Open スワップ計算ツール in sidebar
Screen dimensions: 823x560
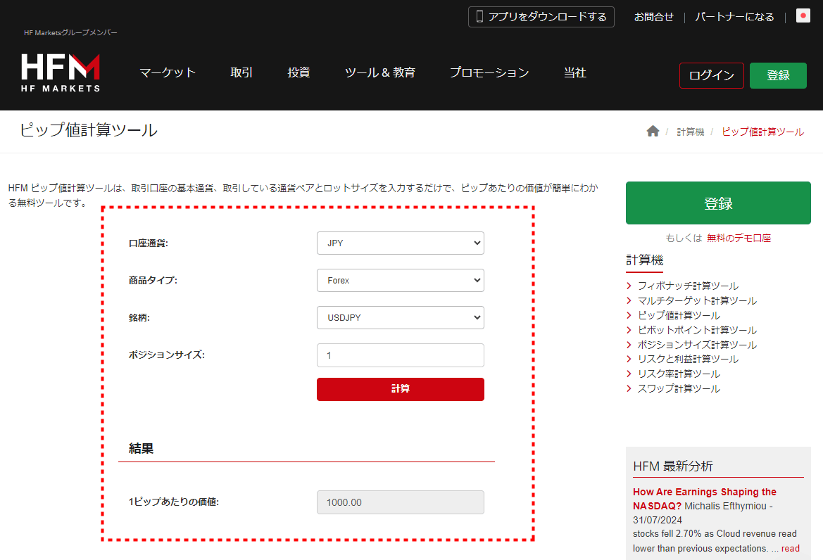[679, 388]
